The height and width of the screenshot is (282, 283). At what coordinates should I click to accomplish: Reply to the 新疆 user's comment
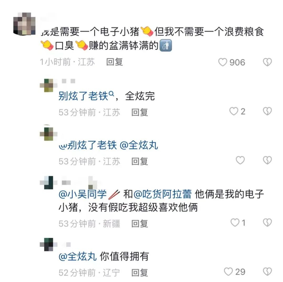click(139, 223)
